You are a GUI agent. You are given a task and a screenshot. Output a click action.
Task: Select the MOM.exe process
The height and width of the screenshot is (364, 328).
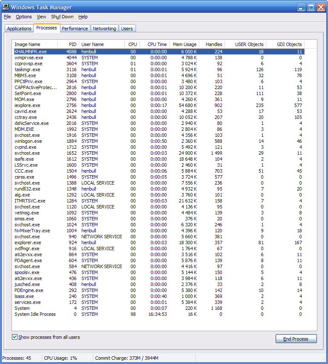point(159,99)
